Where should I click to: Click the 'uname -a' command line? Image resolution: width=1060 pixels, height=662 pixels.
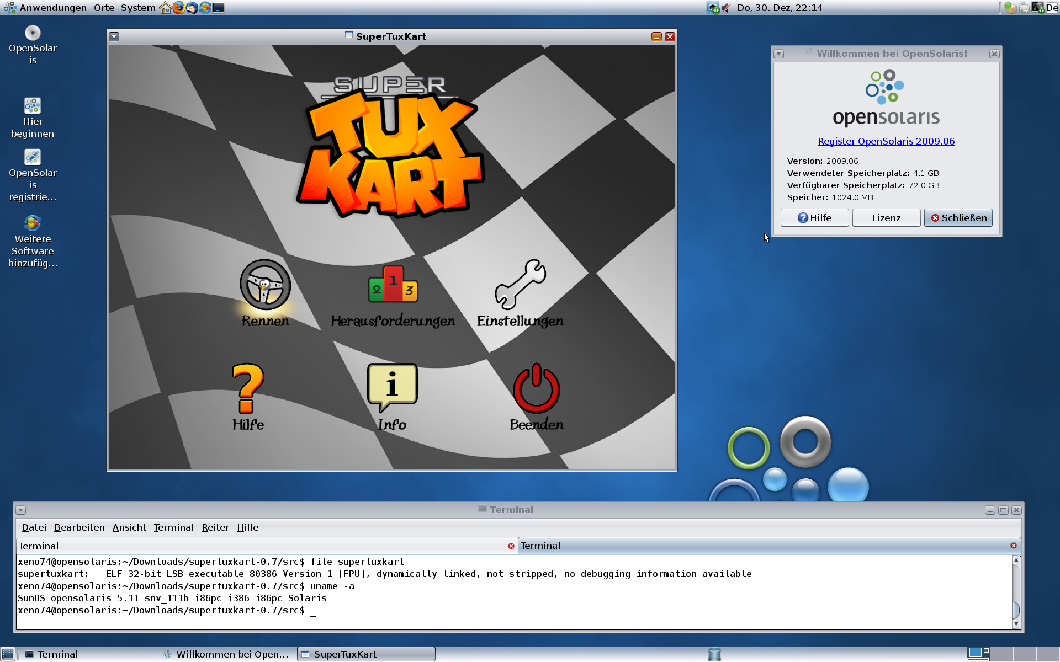(x=186, y=586)
